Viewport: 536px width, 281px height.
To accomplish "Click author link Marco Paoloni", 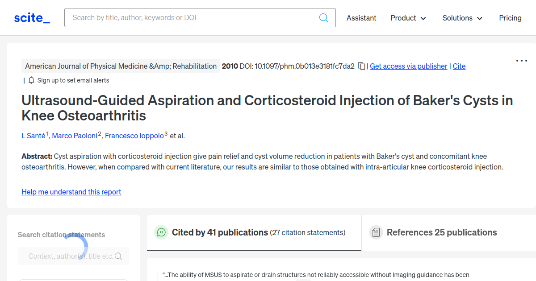I will pos(75,136).
